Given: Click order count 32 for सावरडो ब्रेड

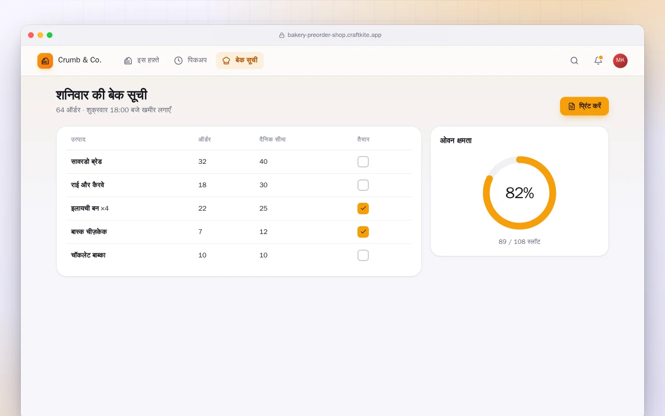Looking at the screenshot, I should [x=202, y=162].
